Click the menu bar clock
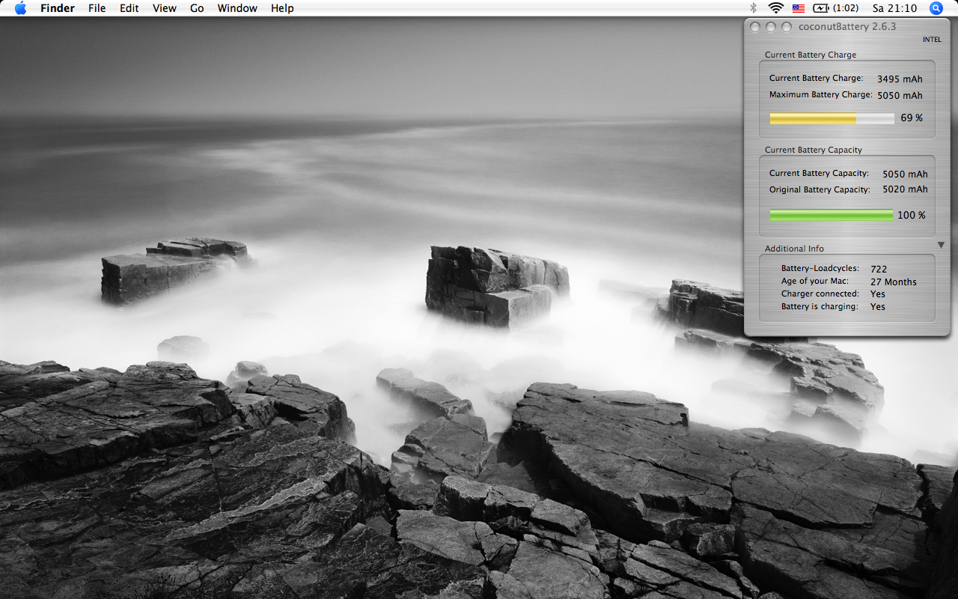The image size is (958, 599). click(894, 8)
